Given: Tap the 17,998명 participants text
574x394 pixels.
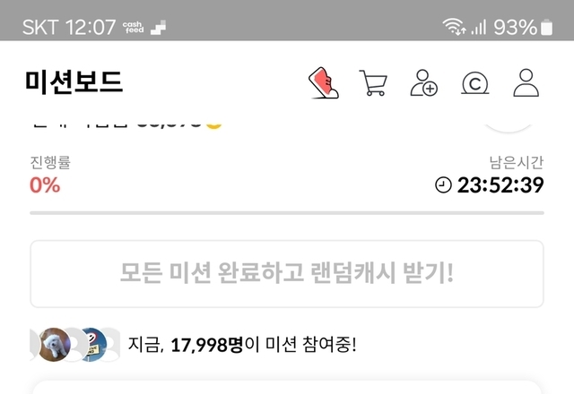Looking at the screenshot, I should click(x=207, y=344).
